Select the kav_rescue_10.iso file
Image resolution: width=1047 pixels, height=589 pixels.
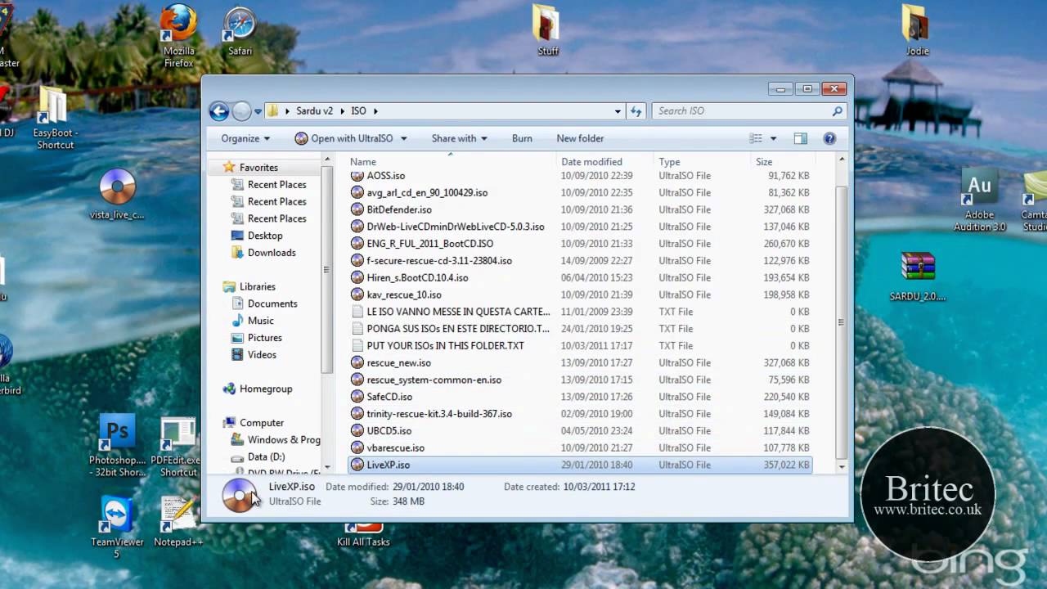click(404, 294)
